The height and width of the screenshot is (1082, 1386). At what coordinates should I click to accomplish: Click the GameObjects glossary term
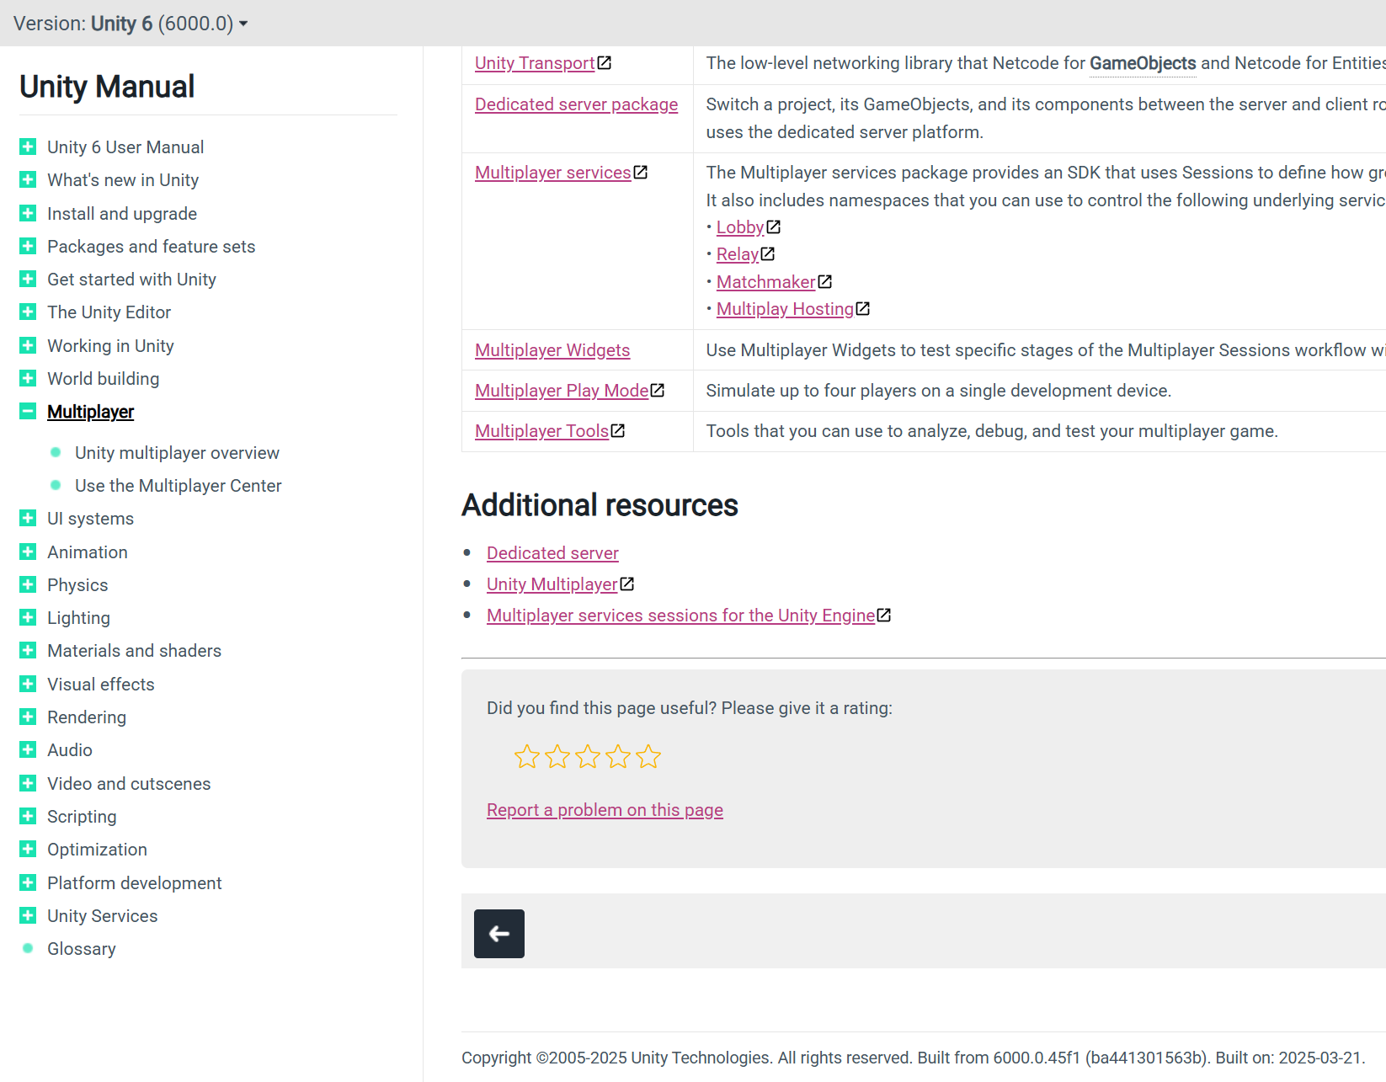coord(1143,63)
